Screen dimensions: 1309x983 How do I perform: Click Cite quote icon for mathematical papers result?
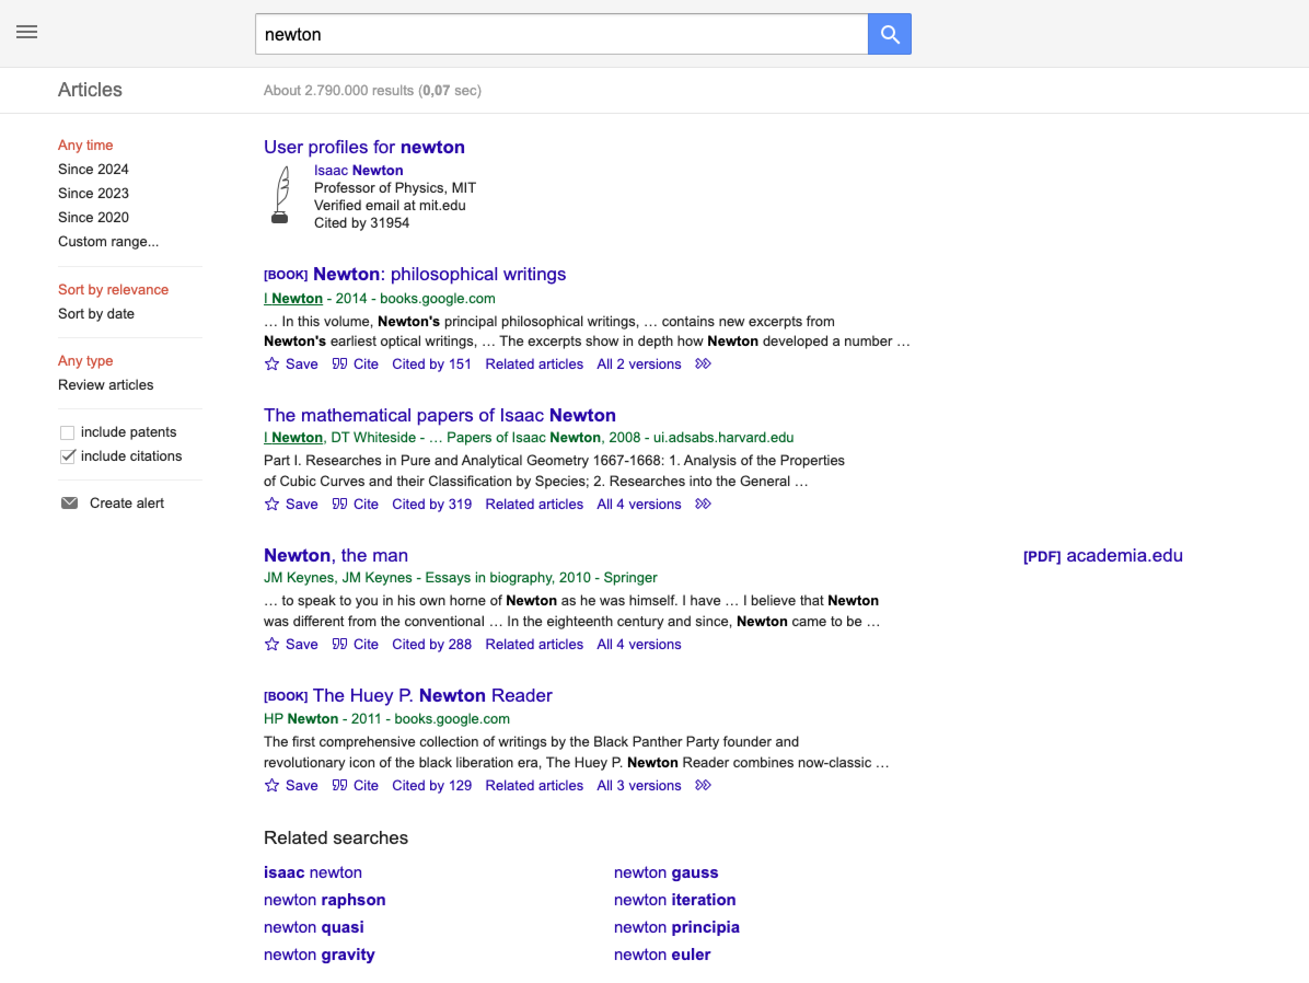[339, 504]
